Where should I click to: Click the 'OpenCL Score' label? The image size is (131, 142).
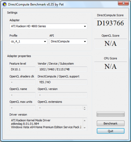110,36
